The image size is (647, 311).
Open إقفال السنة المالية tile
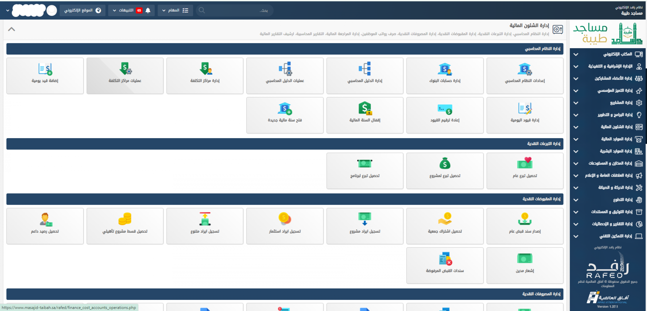(365, 115)
